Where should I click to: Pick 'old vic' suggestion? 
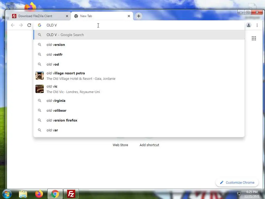coord(139,89)
